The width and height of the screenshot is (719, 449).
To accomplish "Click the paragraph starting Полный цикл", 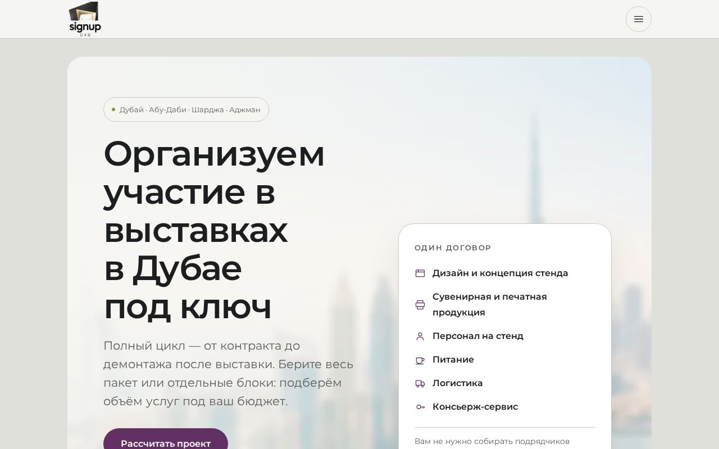I will [x=229, y=373].
